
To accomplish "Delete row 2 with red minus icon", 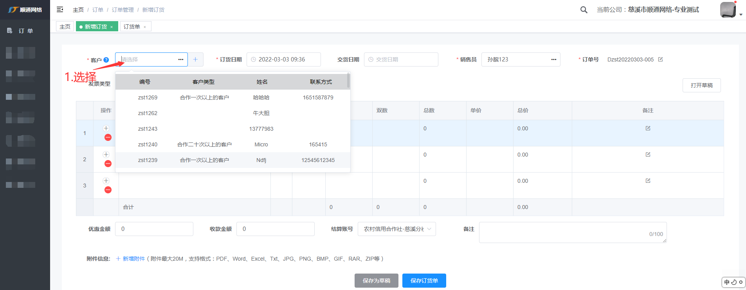I will pos(108,164).
